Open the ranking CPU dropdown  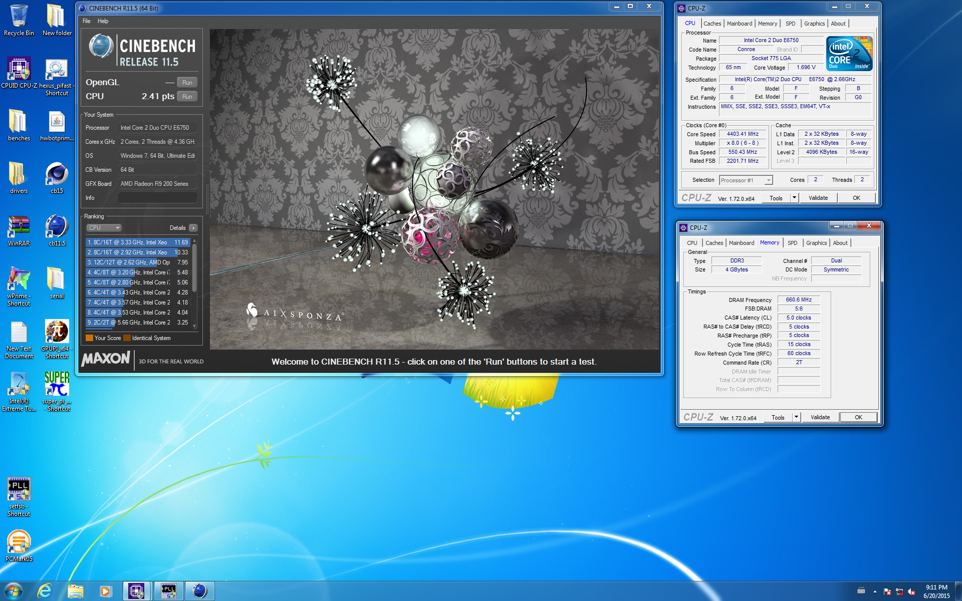coord(104,228)
